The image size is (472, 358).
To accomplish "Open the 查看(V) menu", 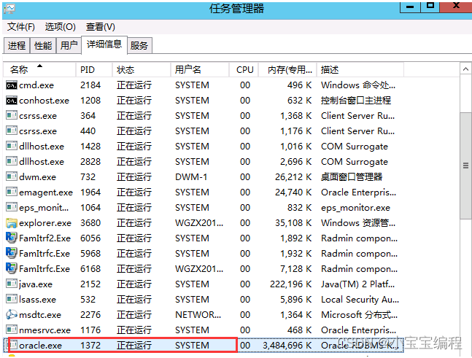I will (x=100, y=27).
